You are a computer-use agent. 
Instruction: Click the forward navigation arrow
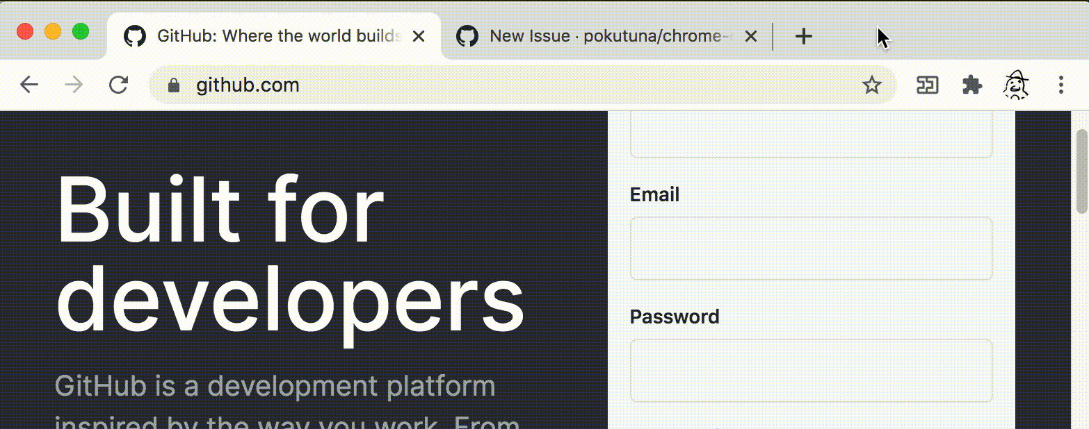click(73, 85)
